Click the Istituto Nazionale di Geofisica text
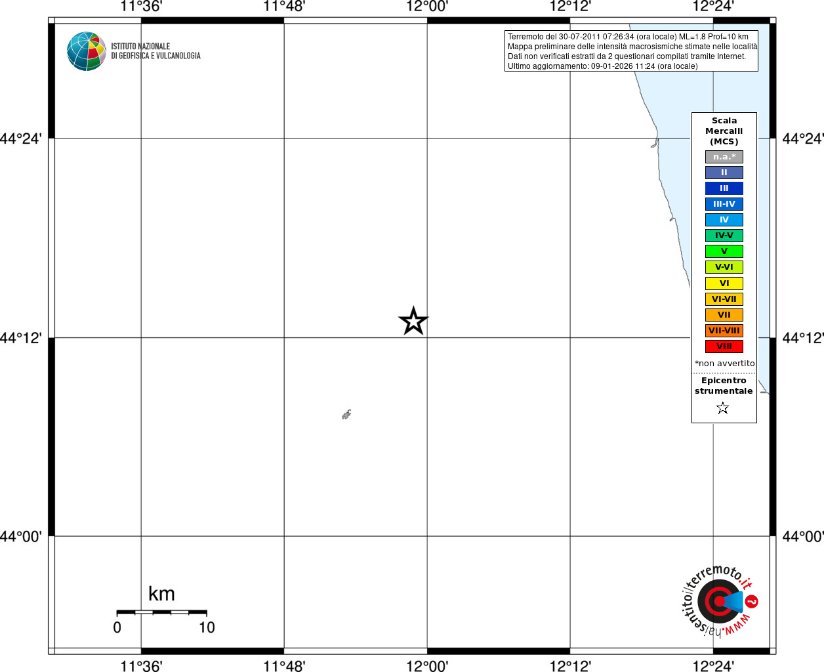The image size is (824, 672). 155,51
